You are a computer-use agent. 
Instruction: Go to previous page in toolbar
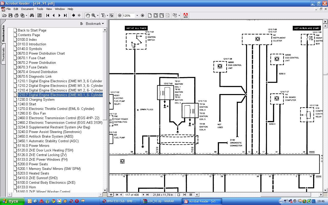pos(54,15)
